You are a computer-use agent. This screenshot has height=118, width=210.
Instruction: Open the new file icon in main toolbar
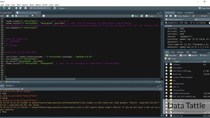tap(4, 8)
